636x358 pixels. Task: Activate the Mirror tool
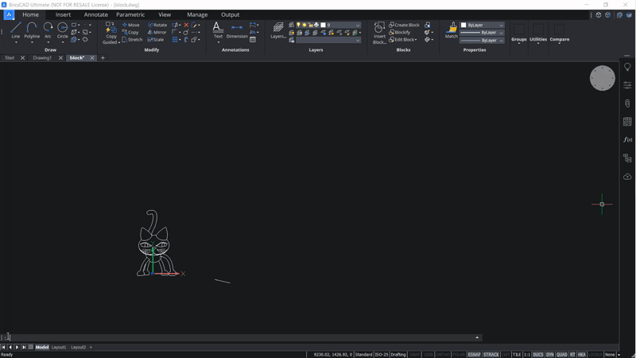pyautogui.click(x=157, y=32)
